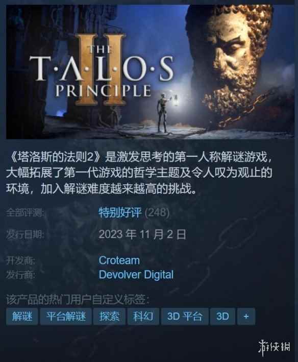This screenshot has width=298, height=362.
Task: Click the 全部评测 label
Action: (24, 212)
